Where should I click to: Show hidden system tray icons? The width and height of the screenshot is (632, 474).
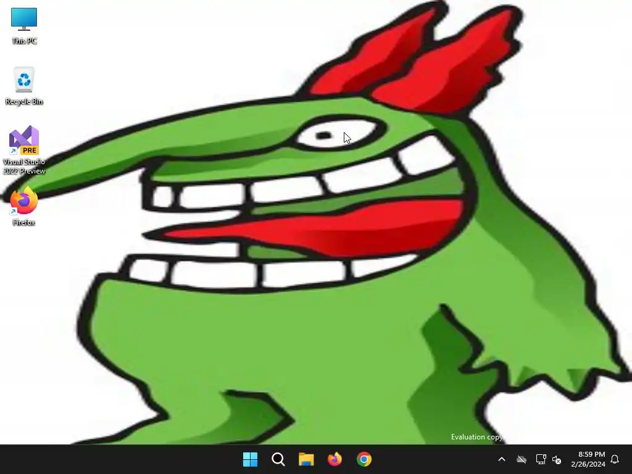(x=502, y=459)
